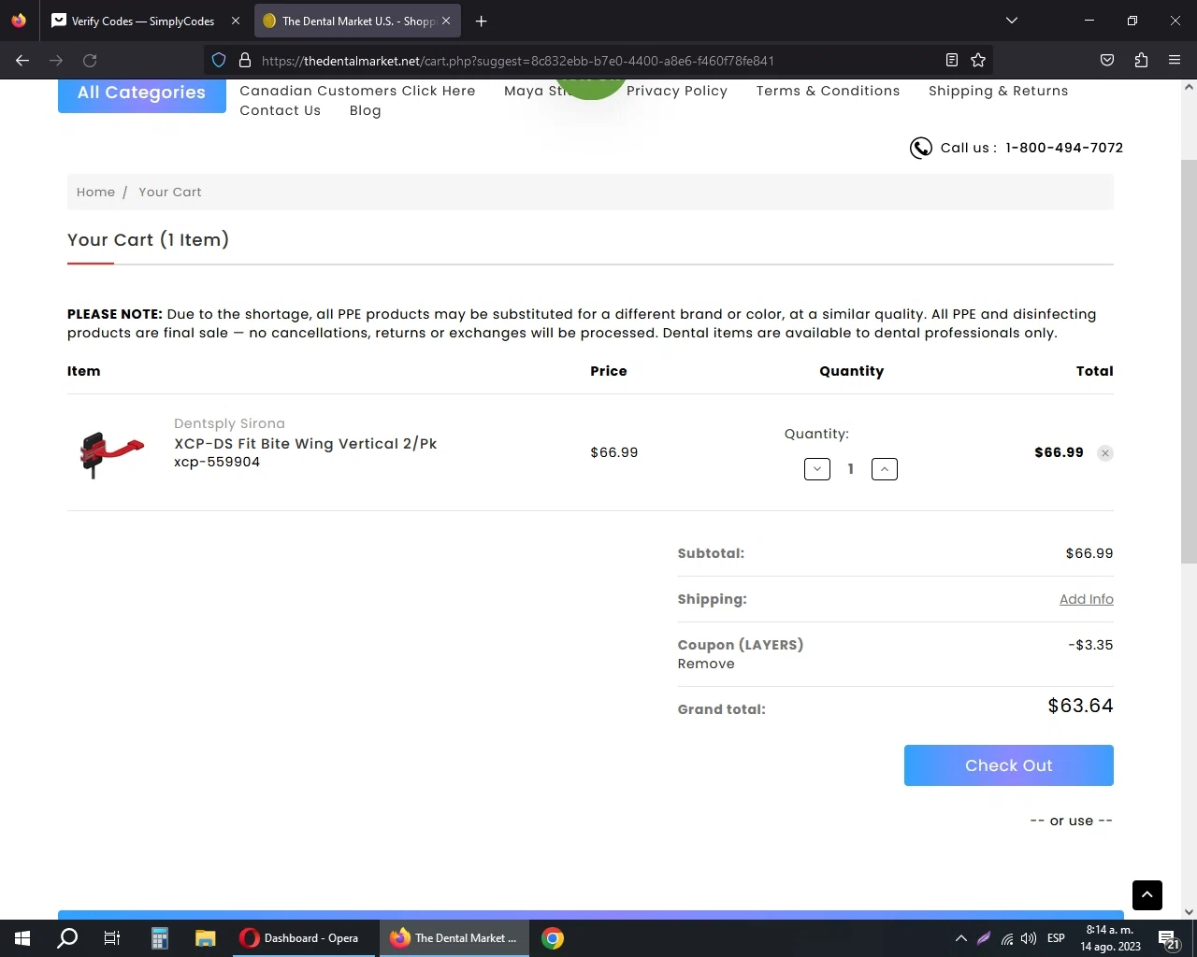Remove the LAYERS coupon
This screenshot has width=1197, height=957.
tap(706, 664)
